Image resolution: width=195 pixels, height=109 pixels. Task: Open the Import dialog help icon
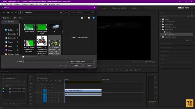tap(94, 18)
